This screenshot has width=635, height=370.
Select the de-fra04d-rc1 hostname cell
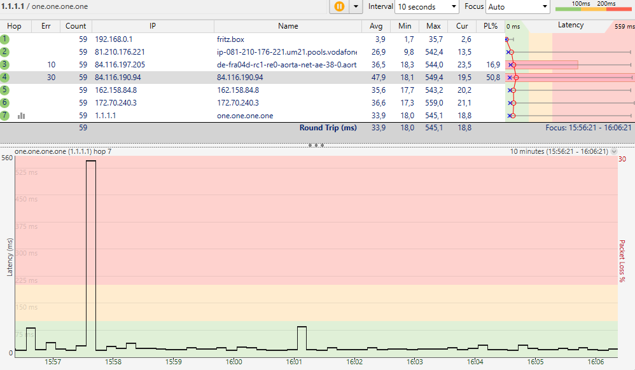[x=287, y=65]
